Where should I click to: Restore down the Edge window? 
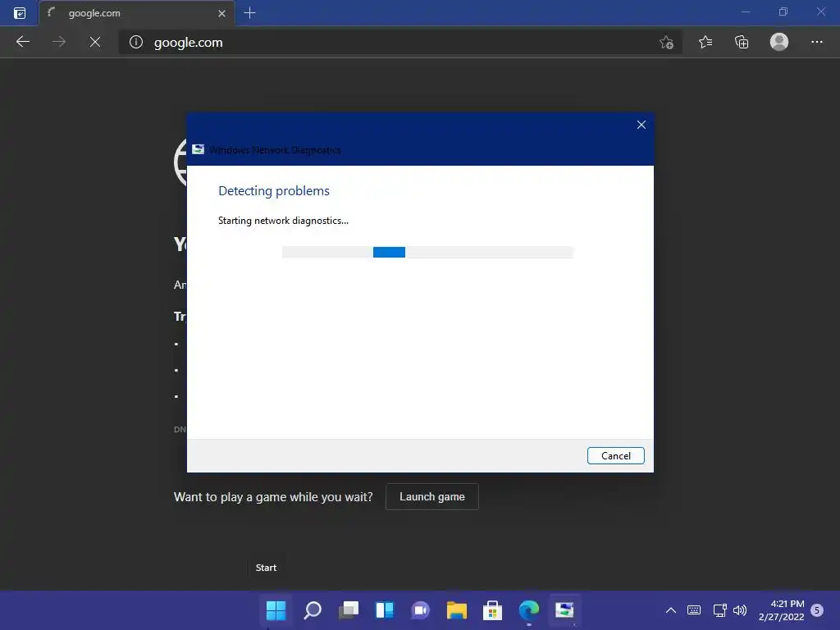point(783,11)
